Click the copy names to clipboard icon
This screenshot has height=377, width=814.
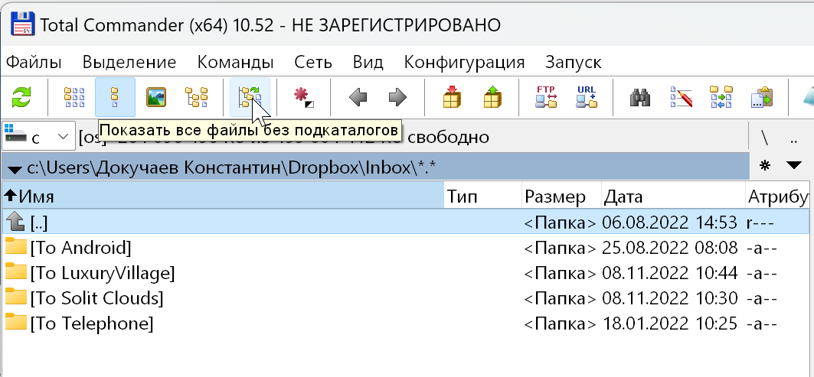[762, 97]
